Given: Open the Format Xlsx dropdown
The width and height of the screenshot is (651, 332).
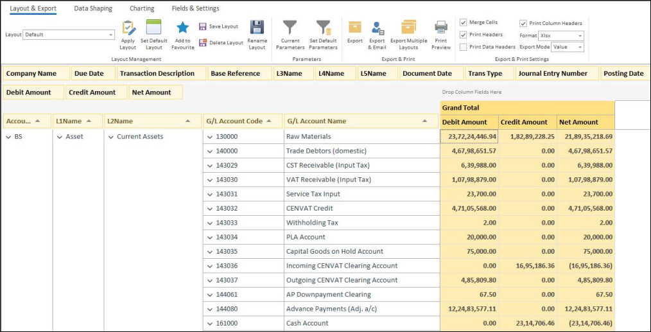Looking at the screenshot, I should 580,36.
